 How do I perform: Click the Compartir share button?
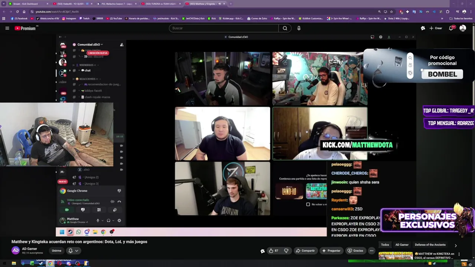pyautogui.click(x=305, y=251)
